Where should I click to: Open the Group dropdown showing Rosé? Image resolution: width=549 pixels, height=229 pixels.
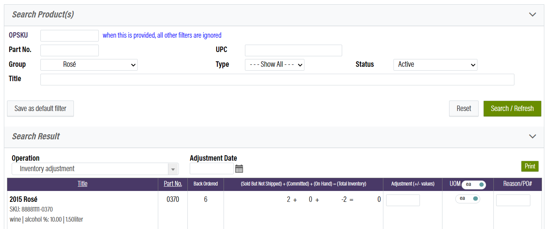89,65
